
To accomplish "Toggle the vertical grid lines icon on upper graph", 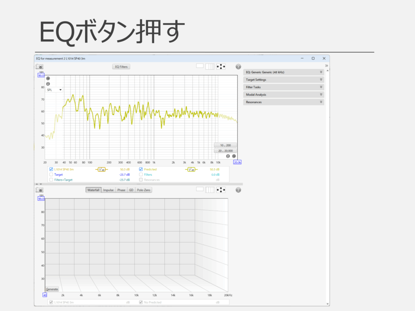I will [x=210, y=66].
